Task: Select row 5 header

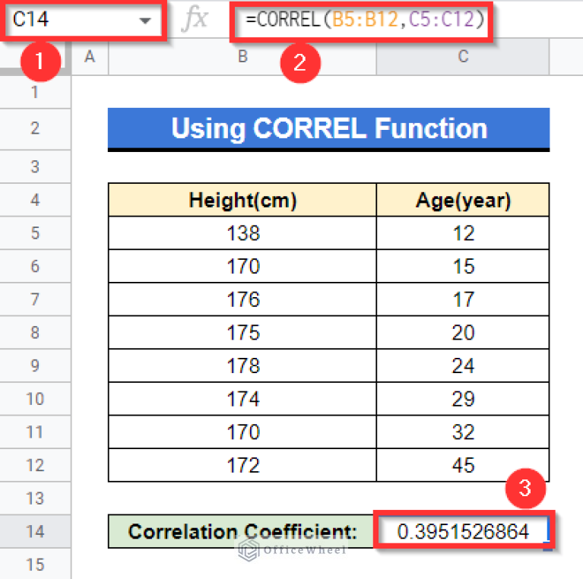Action: tap(35, 233)
